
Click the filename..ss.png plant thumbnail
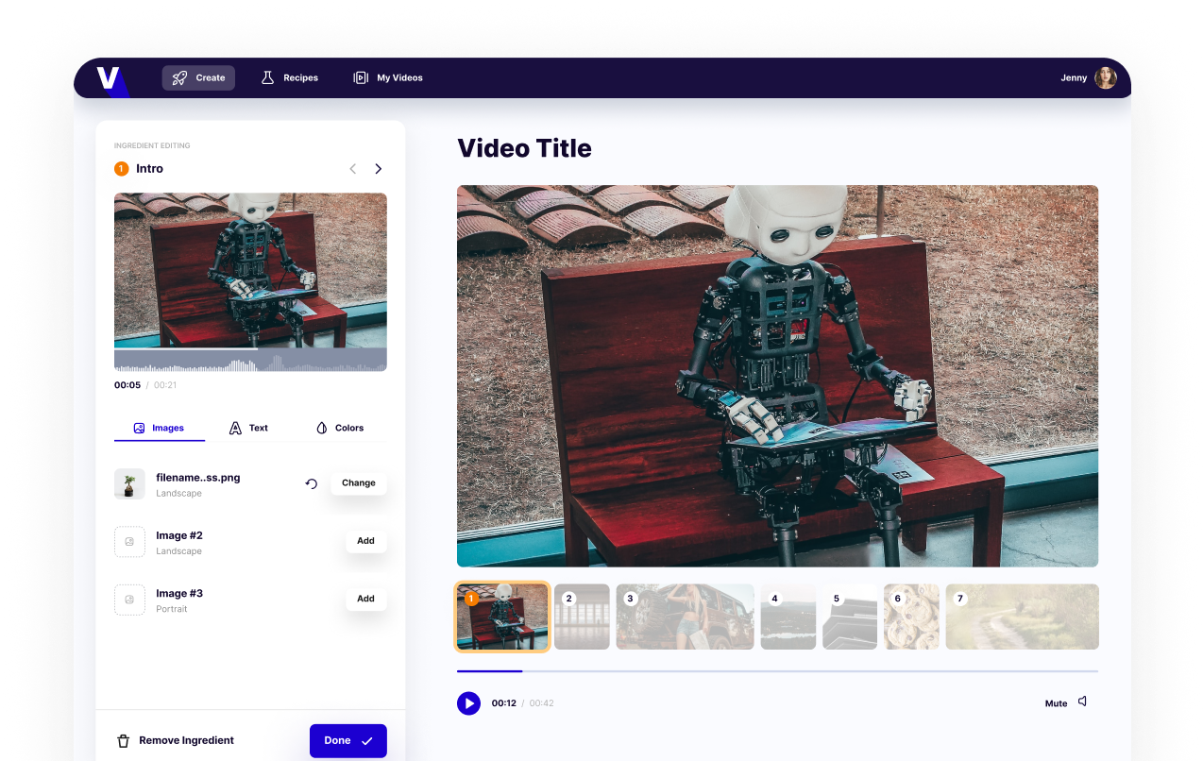(x=129, y=483)
